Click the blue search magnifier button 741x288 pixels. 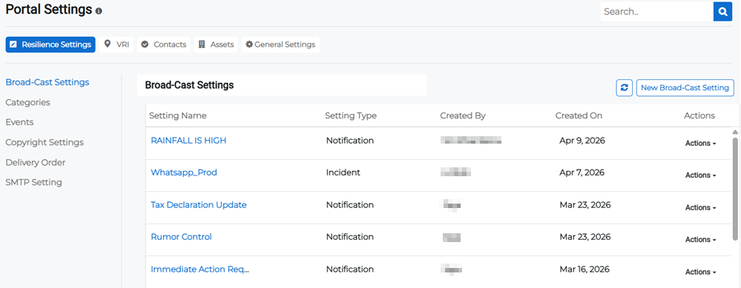point(722,11)
